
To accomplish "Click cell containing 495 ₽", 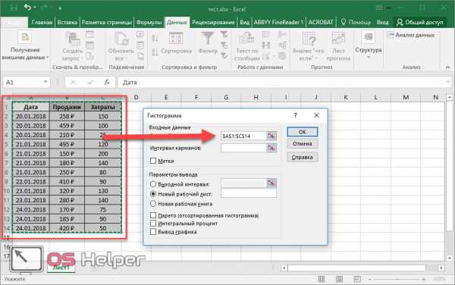I will pos(67,144).
